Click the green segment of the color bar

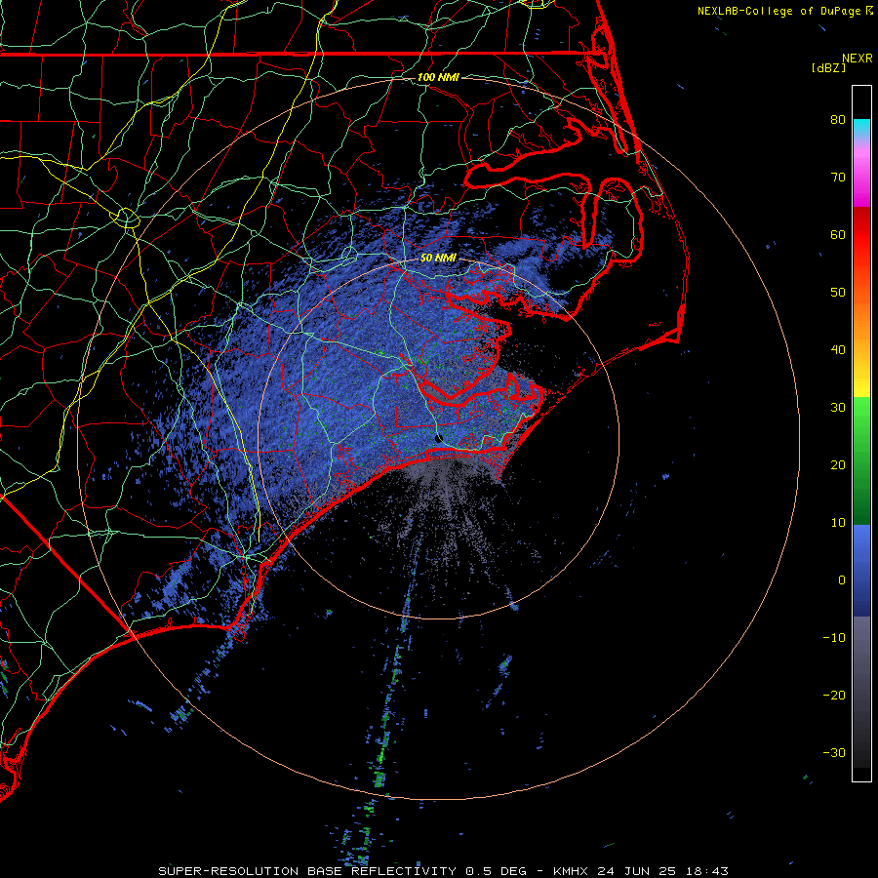coord(861,460)
